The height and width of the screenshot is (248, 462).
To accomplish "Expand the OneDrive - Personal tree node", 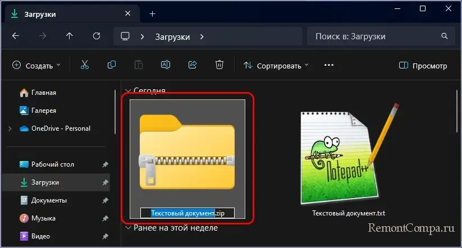I will 10,128.
